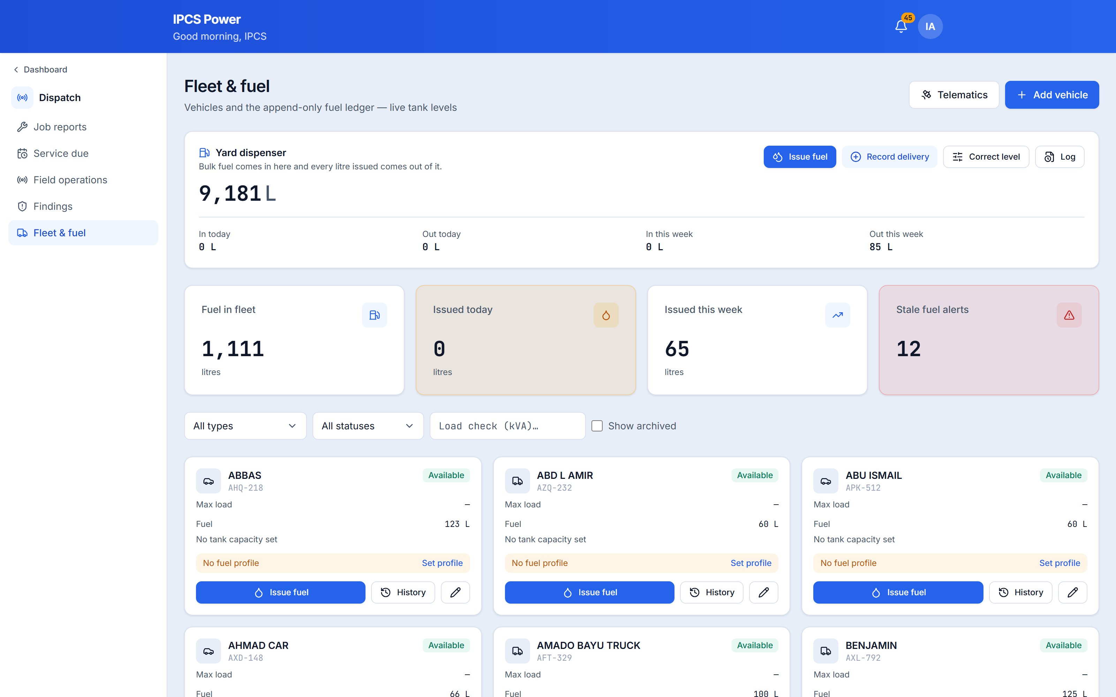This screenshot has height=697, width=1116.
Task: Open the Issued today card
Action: 525,340
